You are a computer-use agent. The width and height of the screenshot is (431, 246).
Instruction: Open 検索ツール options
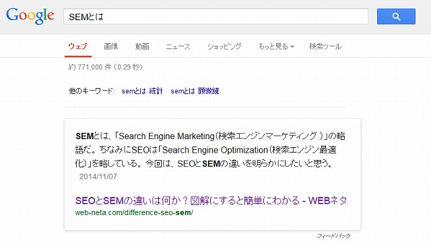[325, 46]
